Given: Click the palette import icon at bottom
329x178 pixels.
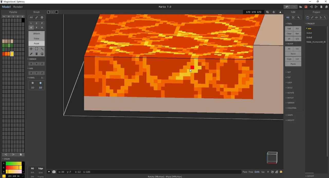Looking at the screenshot, I should [x=6, y=155].
